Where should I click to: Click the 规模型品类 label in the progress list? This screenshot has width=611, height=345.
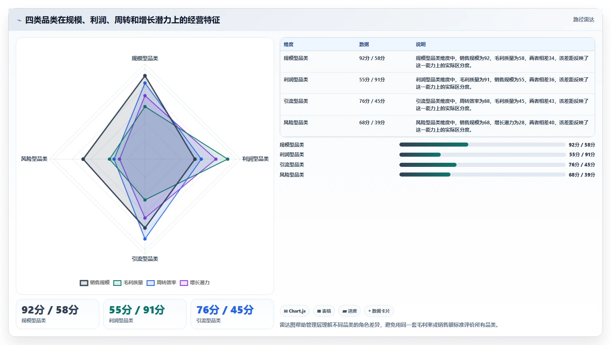pyautogui.click(x=292, y=145)
